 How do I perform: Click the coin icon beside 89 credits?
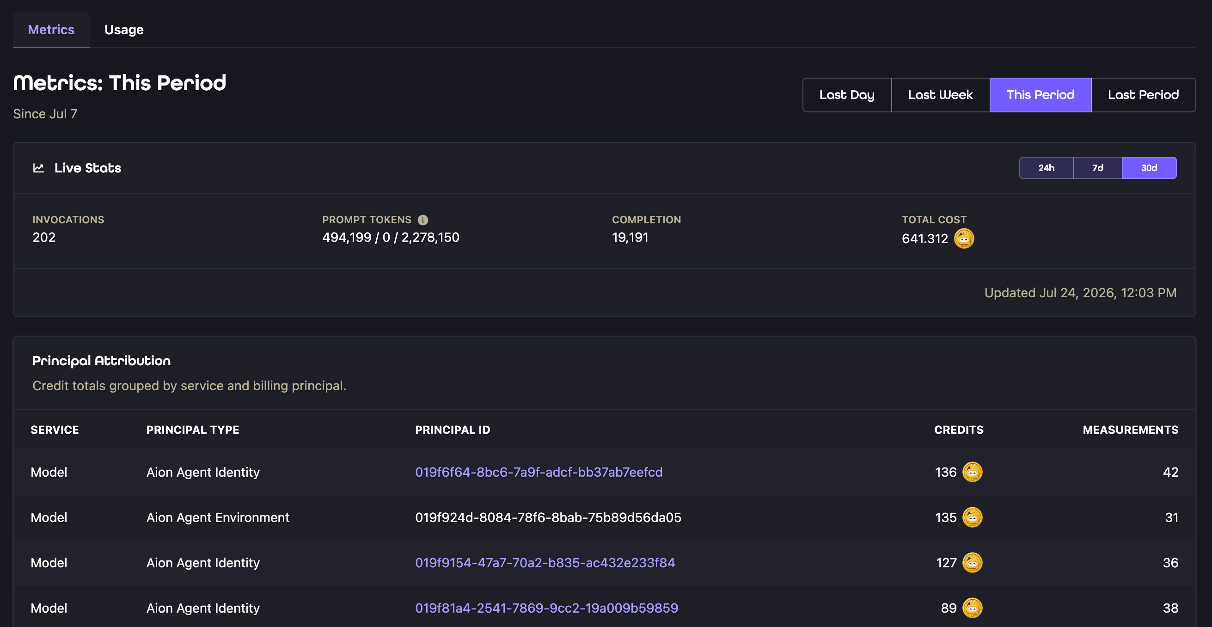coord(972,608)
